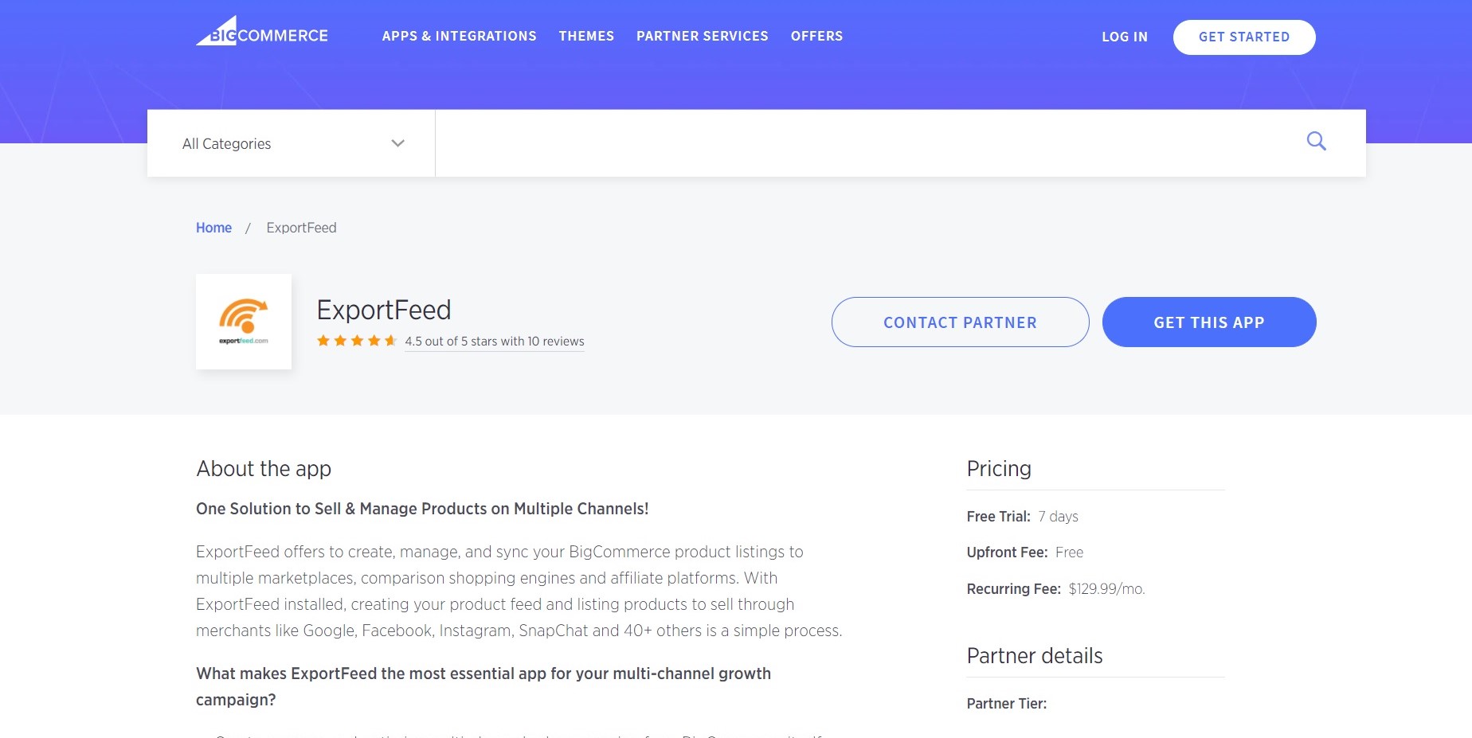Select the Offers navigation item

pos(816,37)
